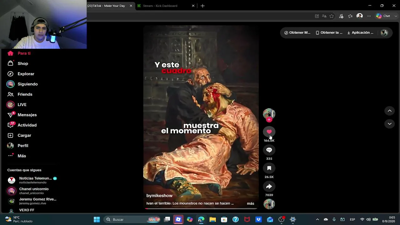Share the video with the arrow button

coord(269,186)
